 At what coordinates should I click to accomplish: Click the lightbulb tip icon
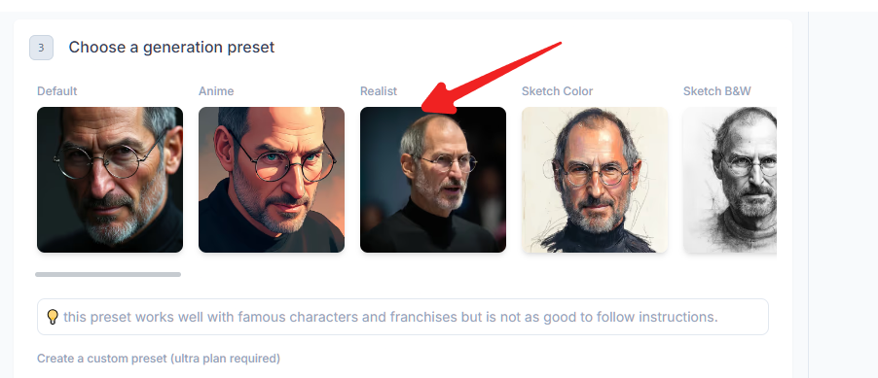(52, 317)
